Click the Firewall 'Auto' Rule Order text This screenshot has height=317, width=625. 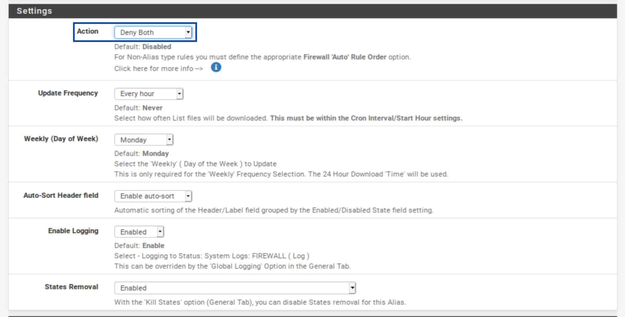[x=345, y=57]
